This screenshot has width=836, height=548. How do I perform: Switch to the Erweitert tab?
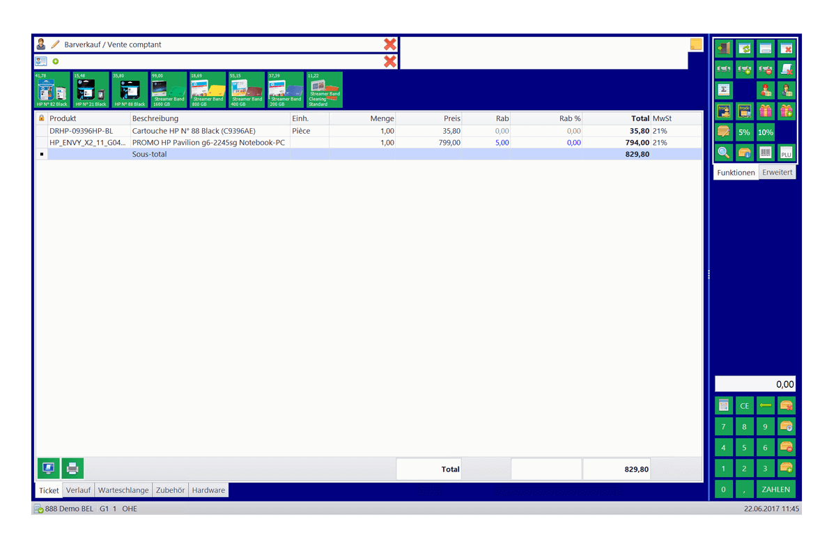pos(777,172)
